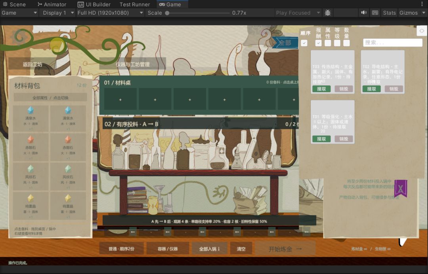Screen dimensions: 428x274
Task: Click the keyboard shortcuts icon in toolbar
Action: [x=375, y=13]
